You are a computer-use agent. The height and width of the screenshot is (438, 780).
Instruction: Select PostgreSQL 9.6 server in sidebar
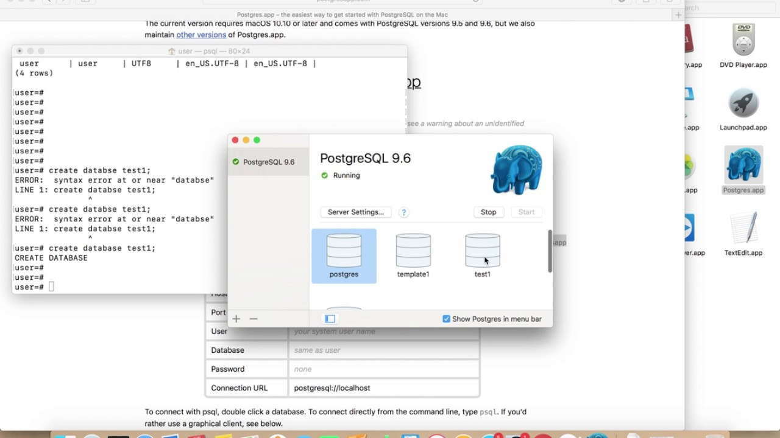point(268,162)
